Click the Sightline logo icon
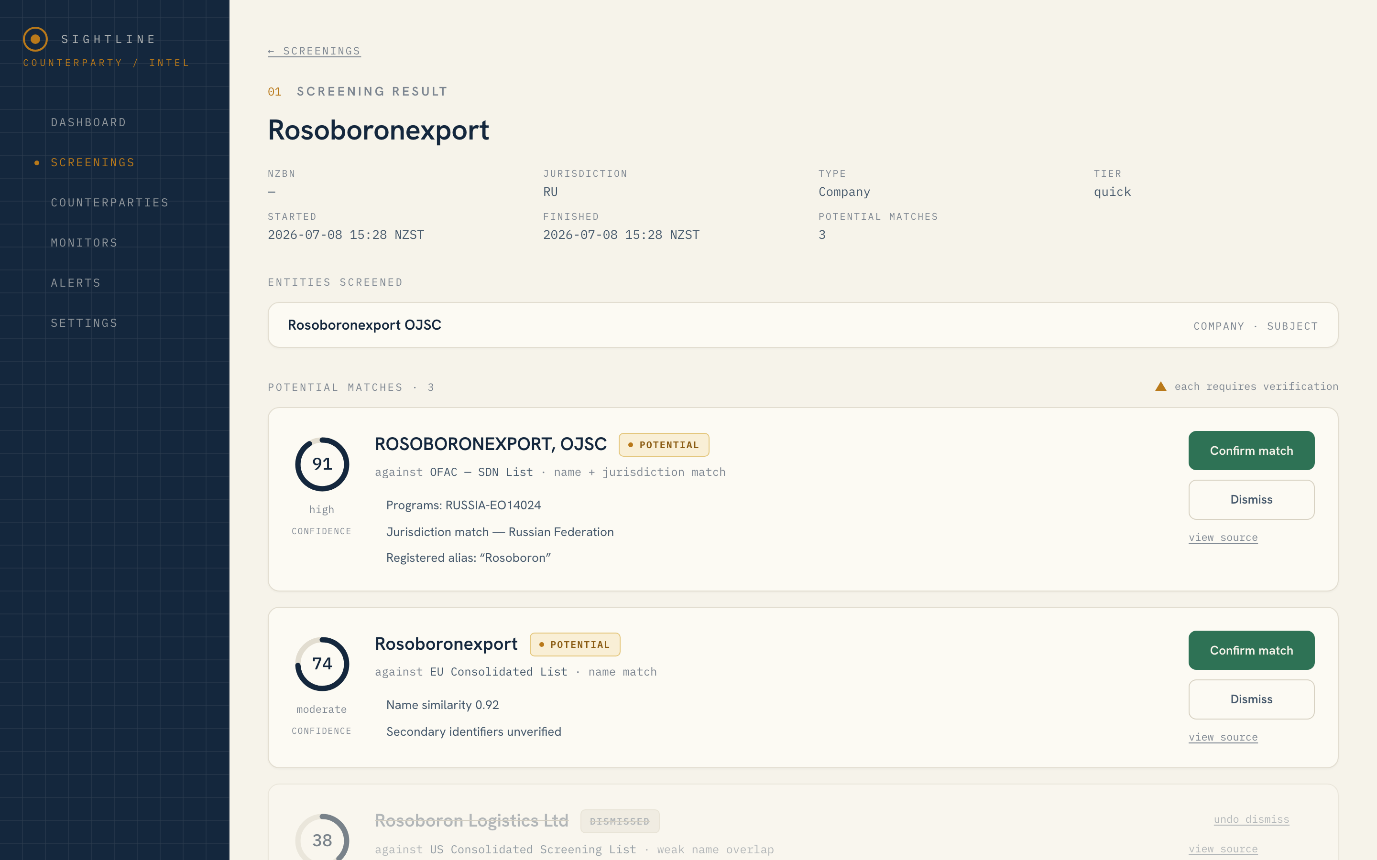 click(35, 39)
